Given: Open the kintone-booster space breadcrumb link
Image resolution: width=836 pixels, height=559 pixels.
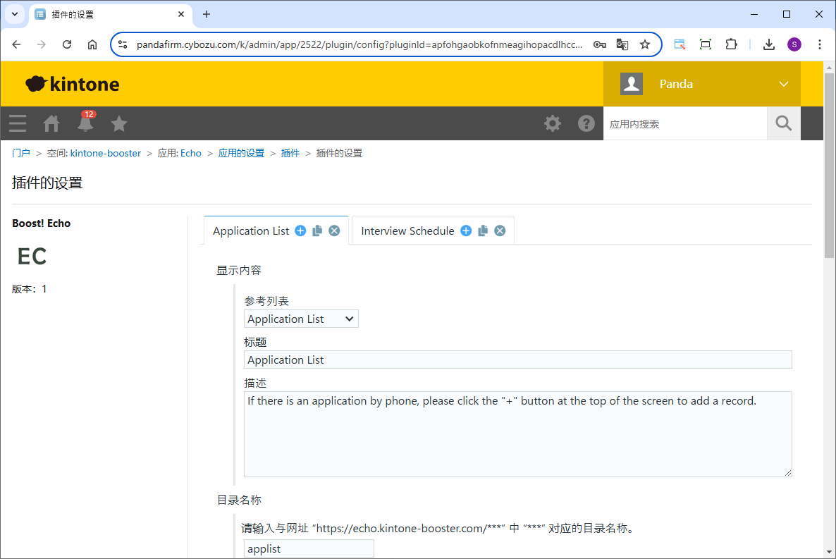Looking at the screenshot, I should click(x=106, y=153).
